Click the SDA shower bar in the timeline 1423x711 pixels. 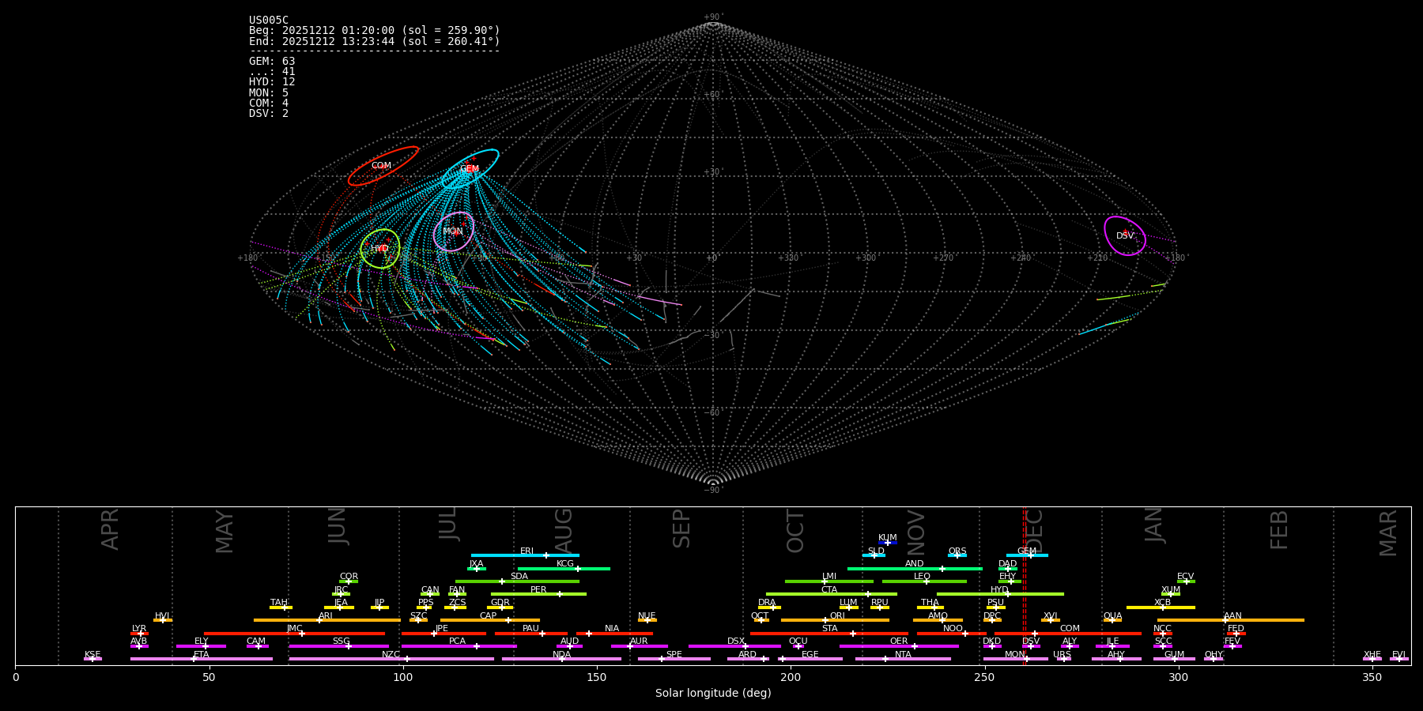pyautogui.click(x=517, y=581)
